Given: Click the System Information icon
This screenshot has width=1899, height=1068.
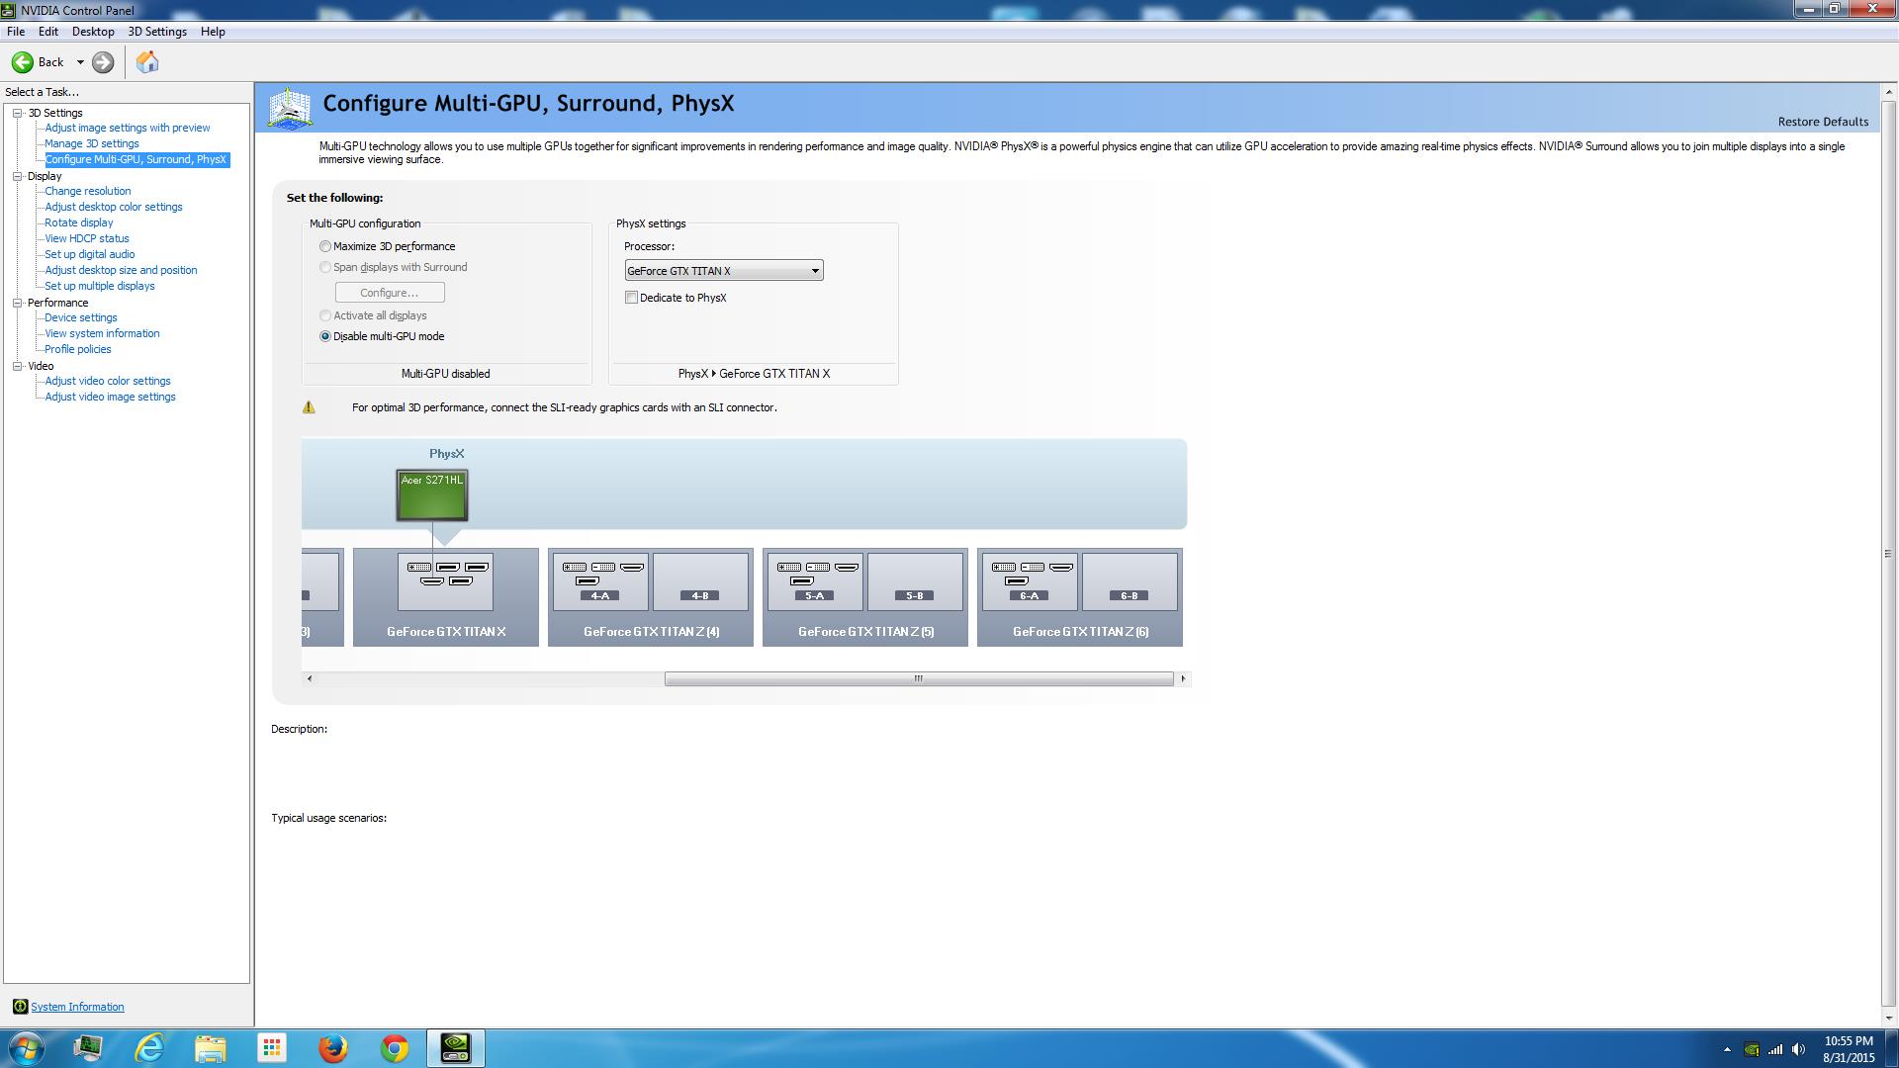Looking at the screenshot, I should point(20,1007).
